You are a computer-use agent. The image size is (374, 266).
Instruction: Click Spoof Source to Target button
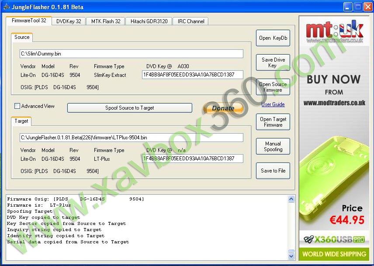(x=130, y=108)
